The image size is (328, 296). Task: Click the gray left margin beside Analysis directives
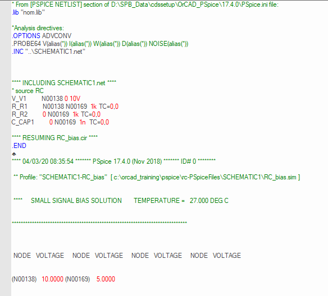coord(6,28)
